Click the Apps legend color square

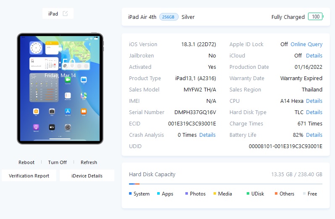(x=158, y=194)
